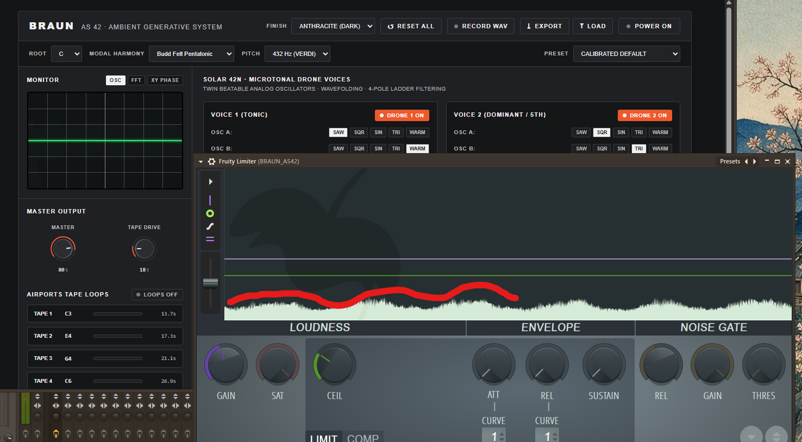Open the ROOT note dropdown
The image size is (802, 442).
pos(66,54)
